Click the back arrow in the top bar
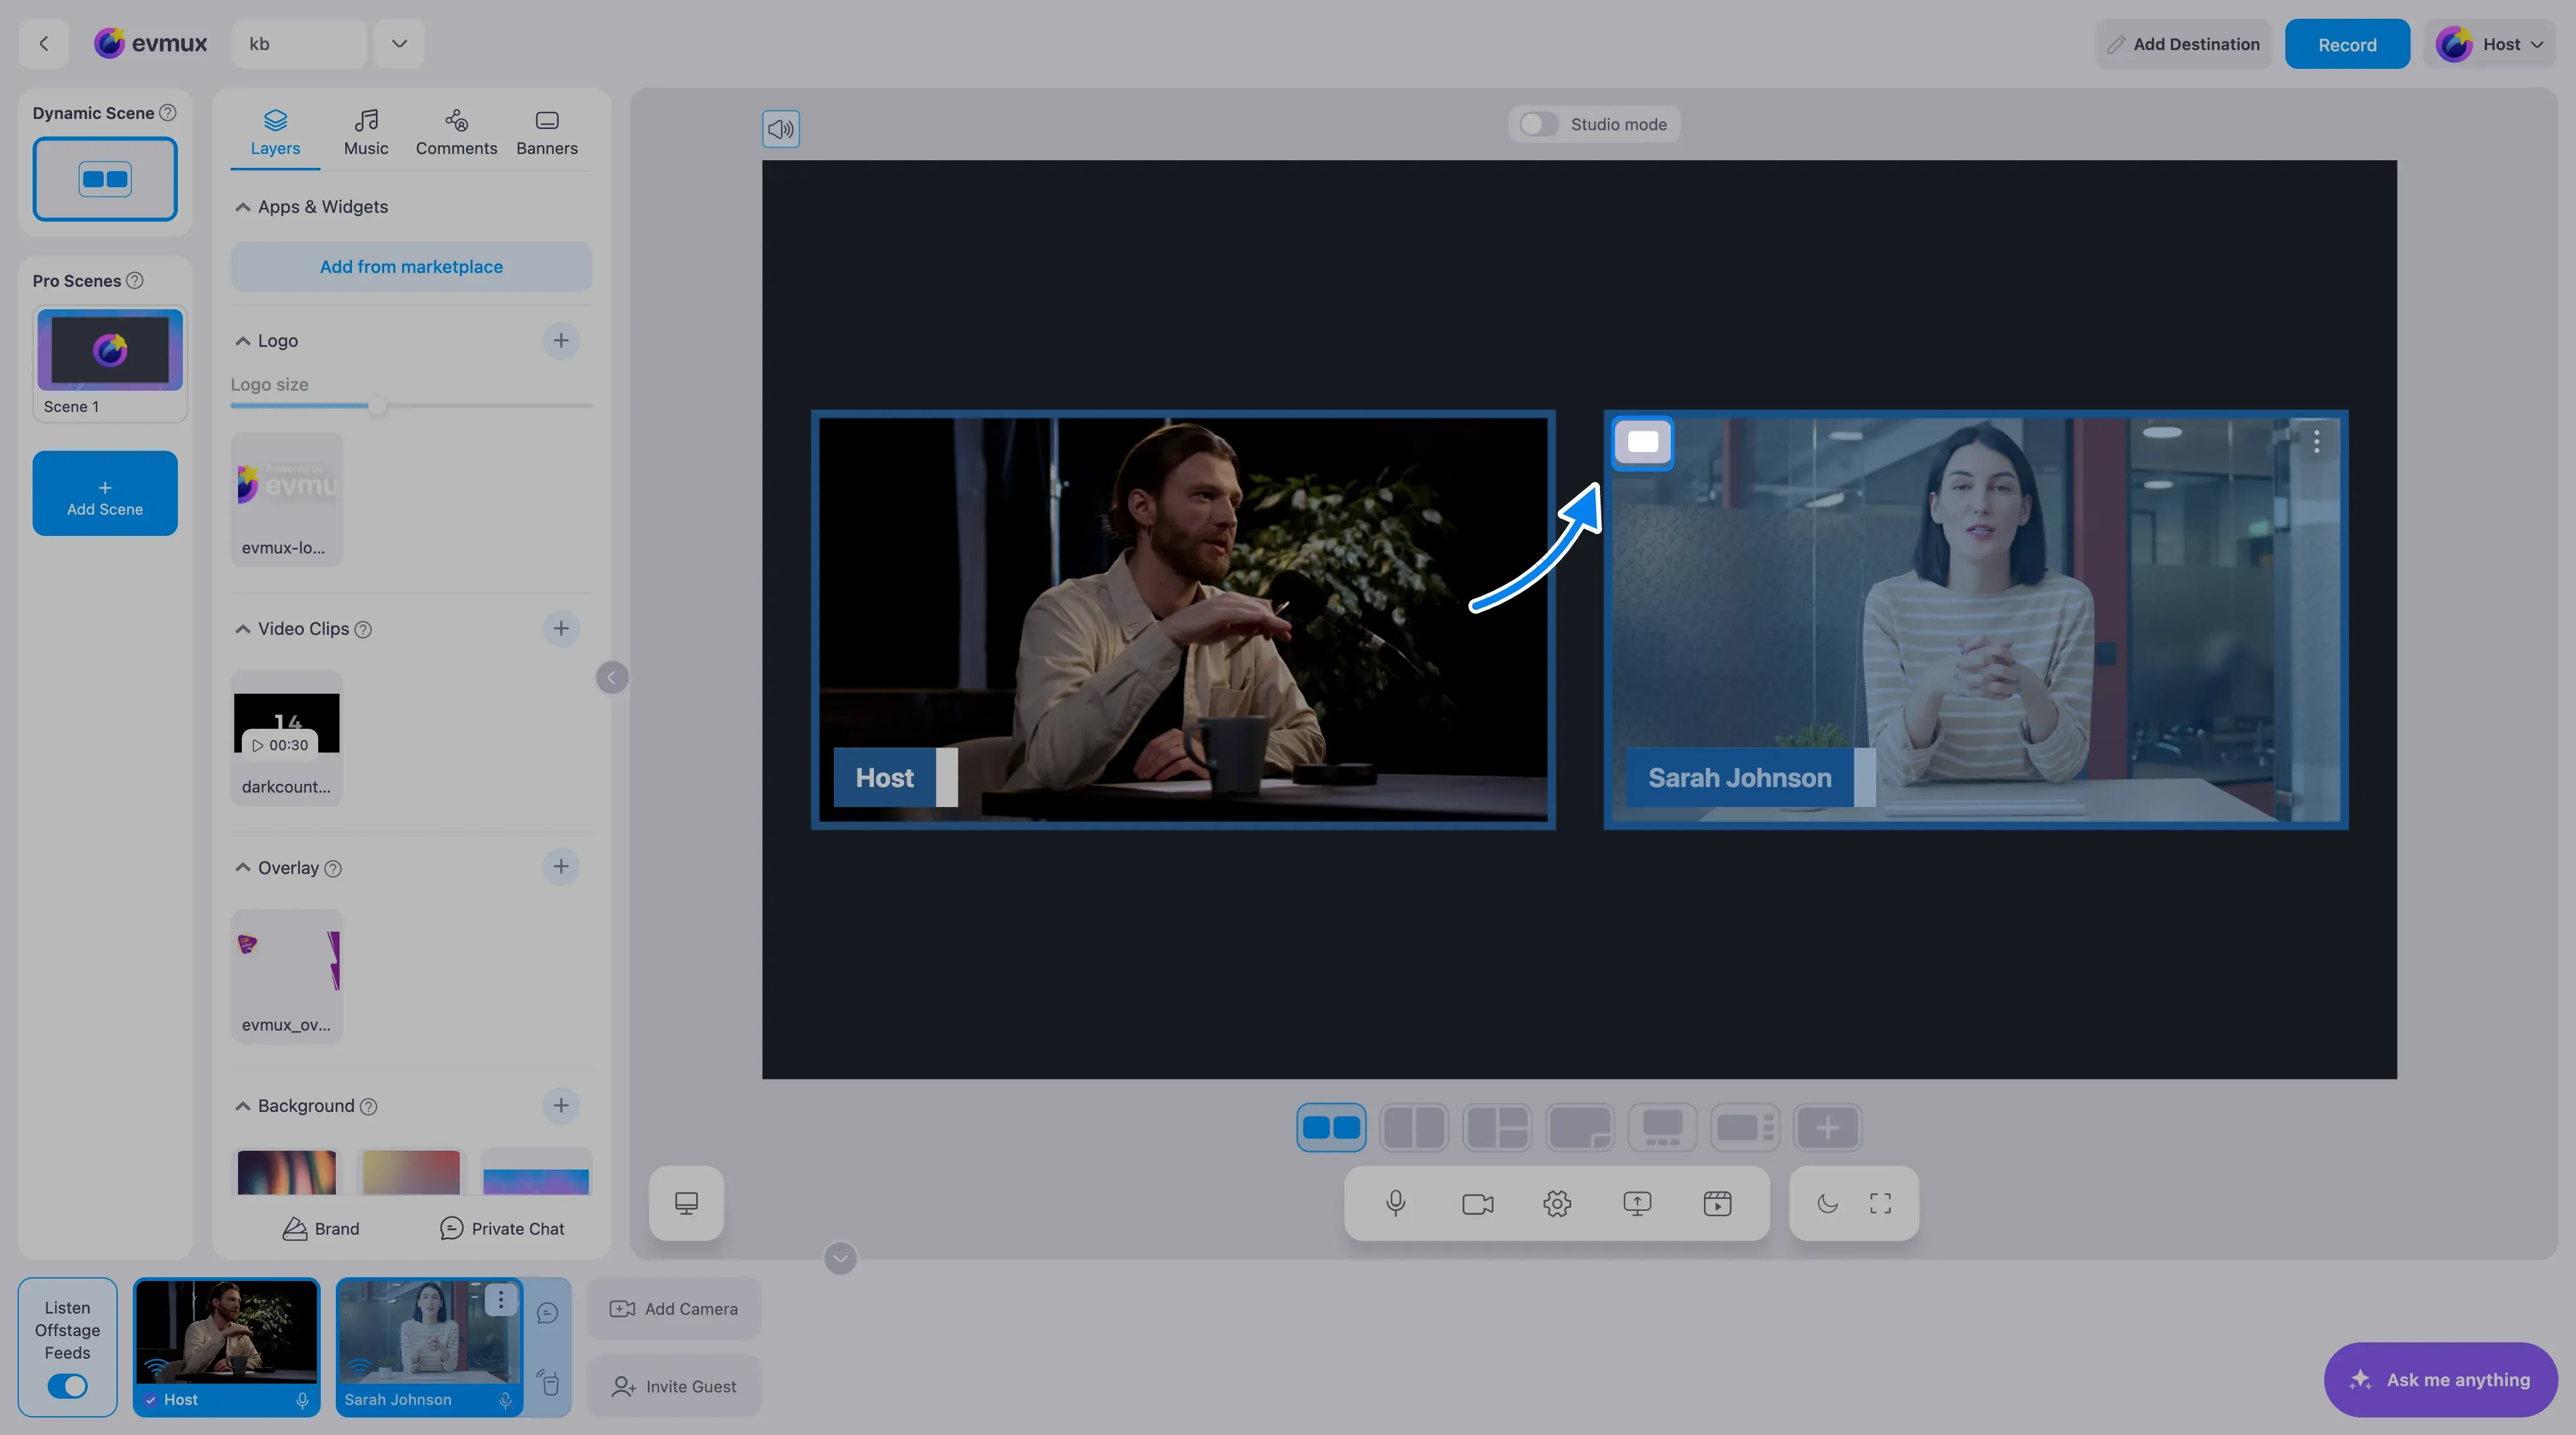 click(x=43, y=43)
